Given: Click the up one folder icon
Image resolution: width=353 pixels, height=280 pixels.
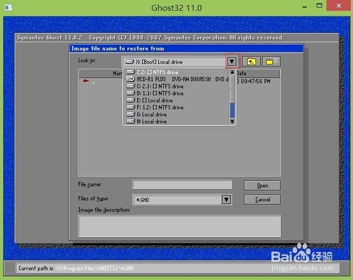Looking at the screenshot, I should click(252, 61).
